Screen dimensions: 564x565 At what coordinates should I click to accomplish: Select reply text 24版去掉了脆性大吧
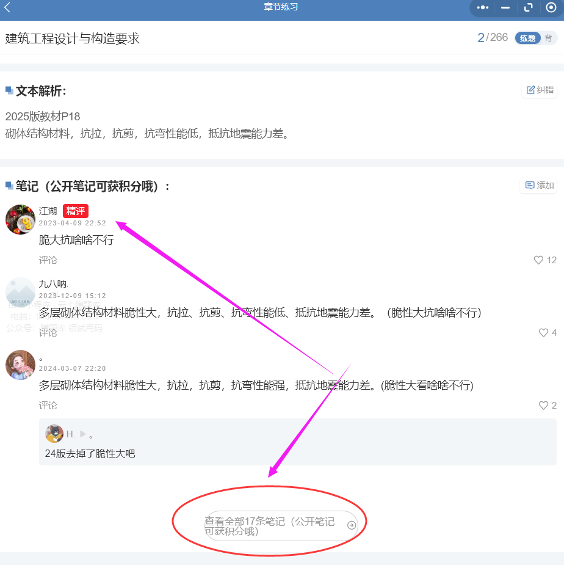coord(90,453)
